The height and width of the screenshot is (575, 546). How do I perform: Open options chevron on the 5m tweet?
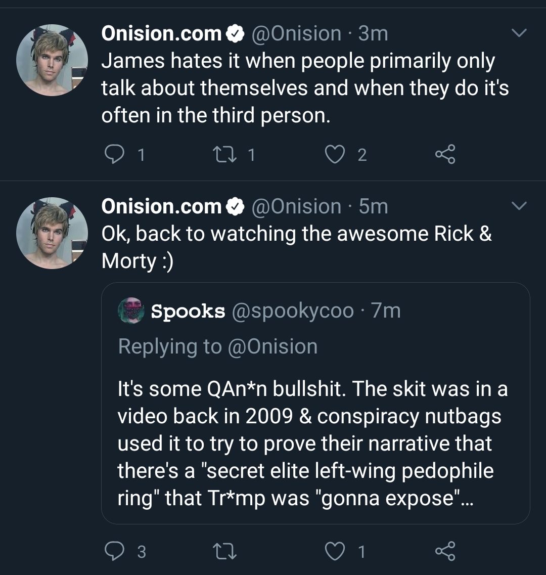(x=519, y=205)
